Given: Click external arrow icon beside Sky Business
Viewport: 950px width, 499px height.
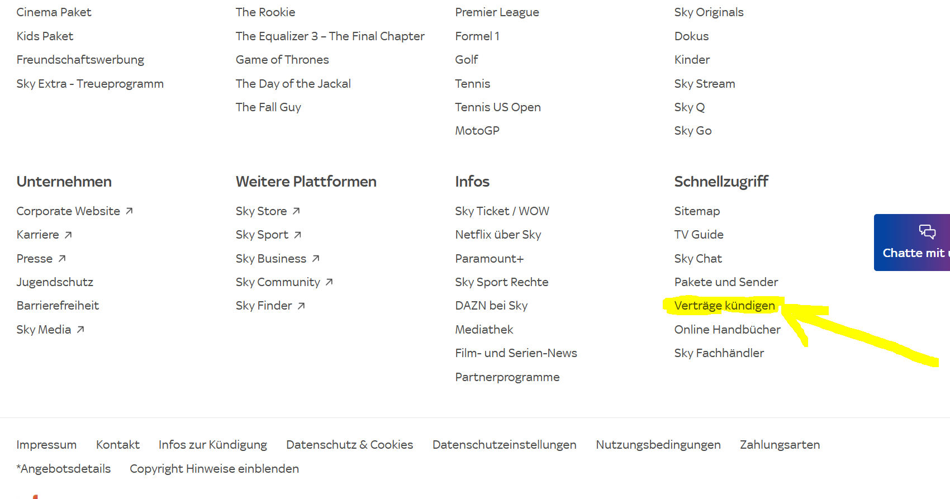Looking at the screenshot, I should click(x=316, y=259).
